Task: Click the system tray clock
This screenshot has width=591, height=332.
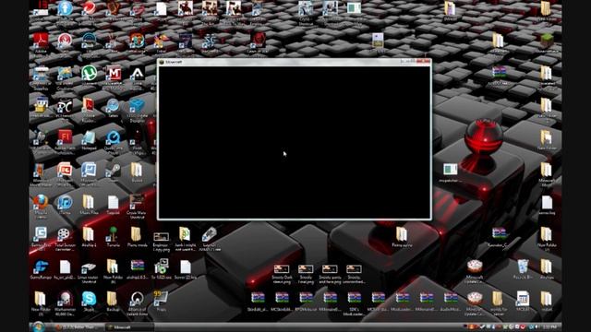Action: click(549, 327)
